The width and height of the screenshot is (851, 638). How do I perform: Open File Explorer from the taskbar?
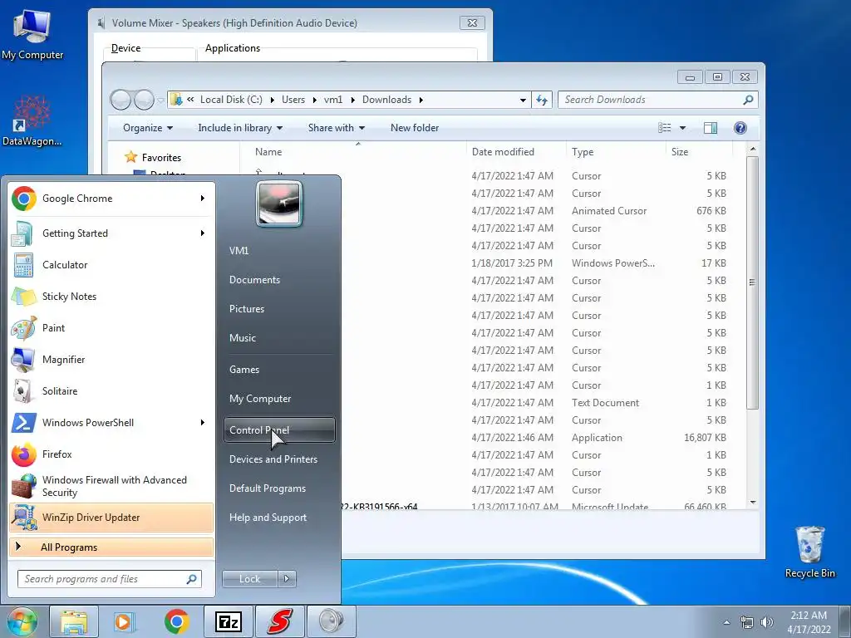[x=74, y=621]
